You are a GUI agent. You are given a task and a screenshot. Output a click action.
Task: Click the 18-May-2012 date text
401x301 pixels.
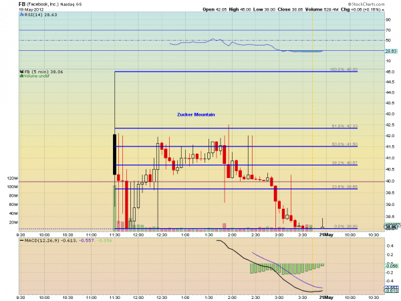(31, 9)
